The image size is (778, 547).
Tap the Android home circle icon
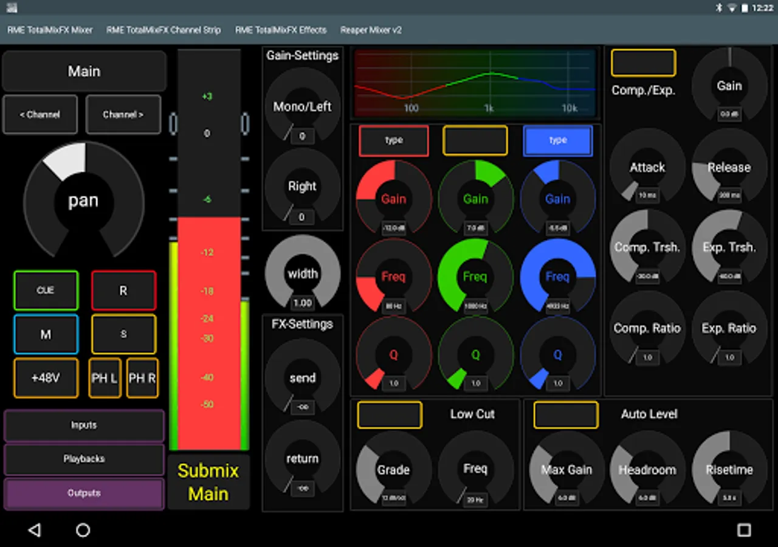(x=83, y=530)
